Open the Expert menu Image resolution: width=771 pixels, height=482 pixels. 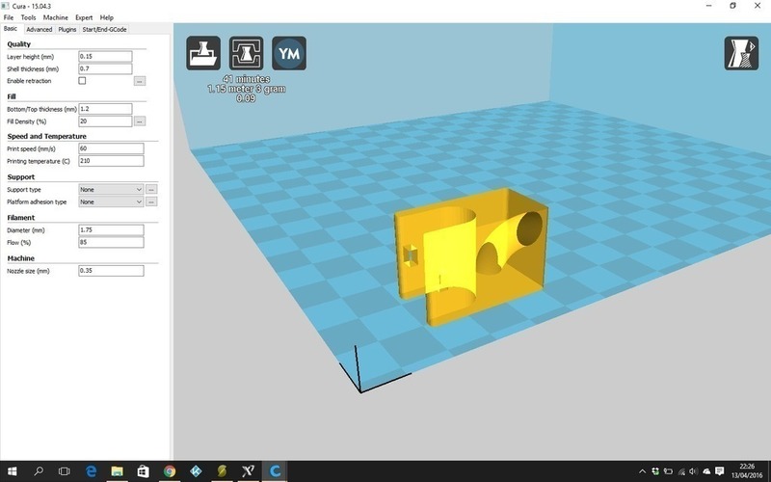[x=84, y=17]
